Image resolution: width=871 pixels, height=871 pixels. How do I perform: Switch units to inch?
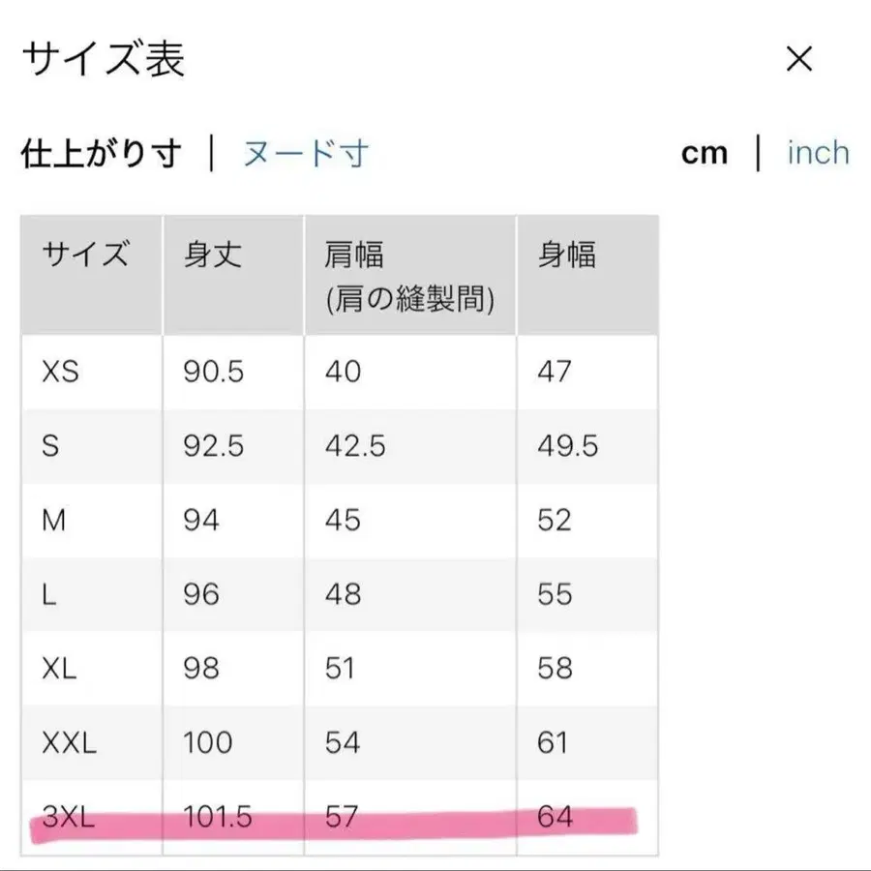819,153
